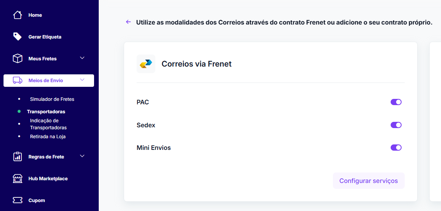Image resolution: width=441 pixels, height=211 pixels.
Task: Click the Regras de Frete clipboard icon
Action: click(18, 157)
